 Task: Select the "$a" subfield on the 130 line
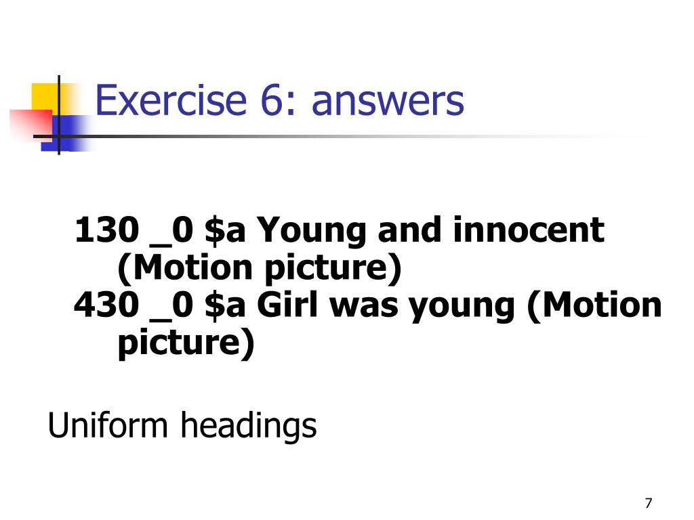225,231
